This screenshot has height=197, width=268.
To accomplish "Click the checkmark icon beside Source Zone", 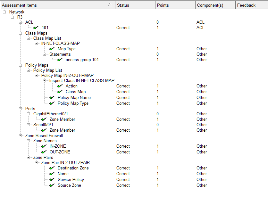I will [x=52, y=185].
